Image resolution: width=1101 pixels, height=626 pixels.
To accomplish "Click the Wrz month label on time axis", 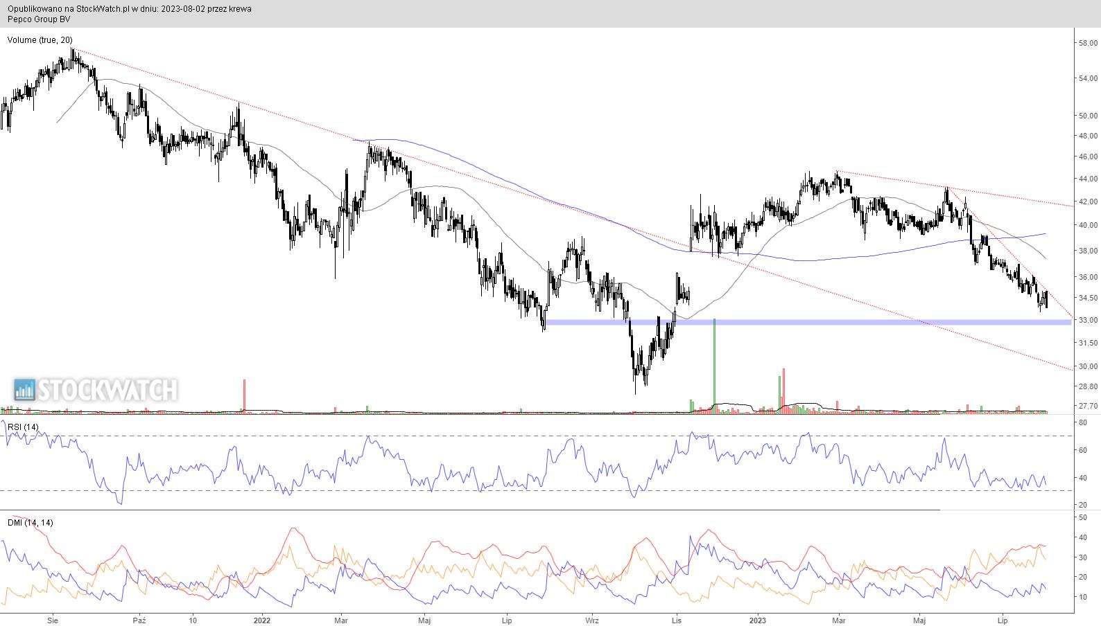I will pyautogui.click(x=591, y=620).
